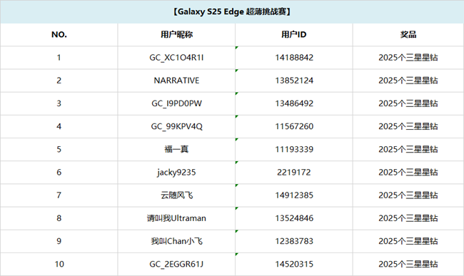
Task: Select nickname cell "jacky9235"
Action: 176,173
